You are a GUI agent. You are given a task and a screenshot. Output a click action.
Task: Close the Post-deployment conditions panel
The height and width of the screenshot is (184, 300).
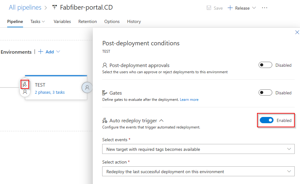click(297, 32)
